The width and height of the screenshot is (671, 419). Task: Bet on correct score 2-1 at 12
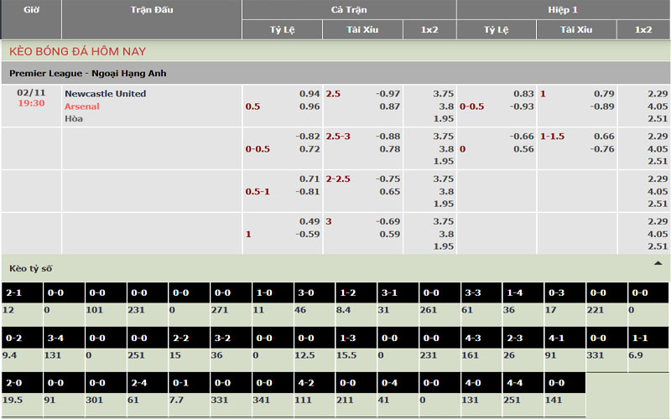pyautogui.click(x=9, y=310)
